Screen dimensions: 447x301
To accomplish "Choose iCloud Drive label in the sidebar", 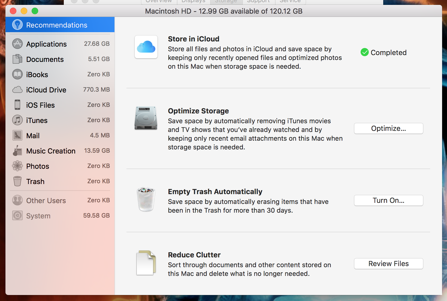I will [x=46, y=90].
